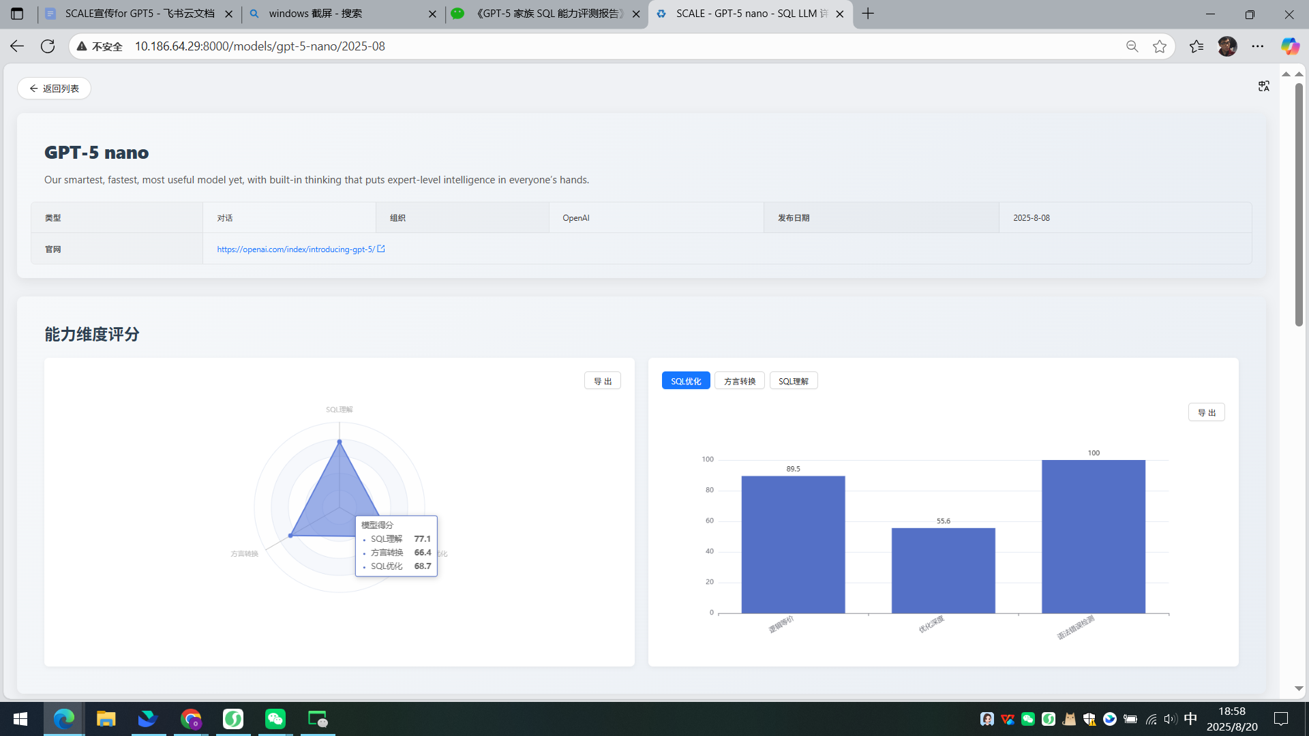Click 返回列表 back button

coord(55,89)
